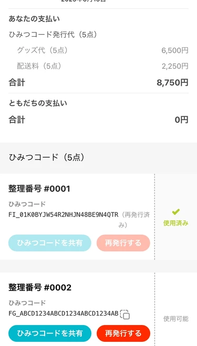The width and height of the screenshot is (197, 346).
Task: Tap the ともだちの支払い heading
Action: pos(38,103)
